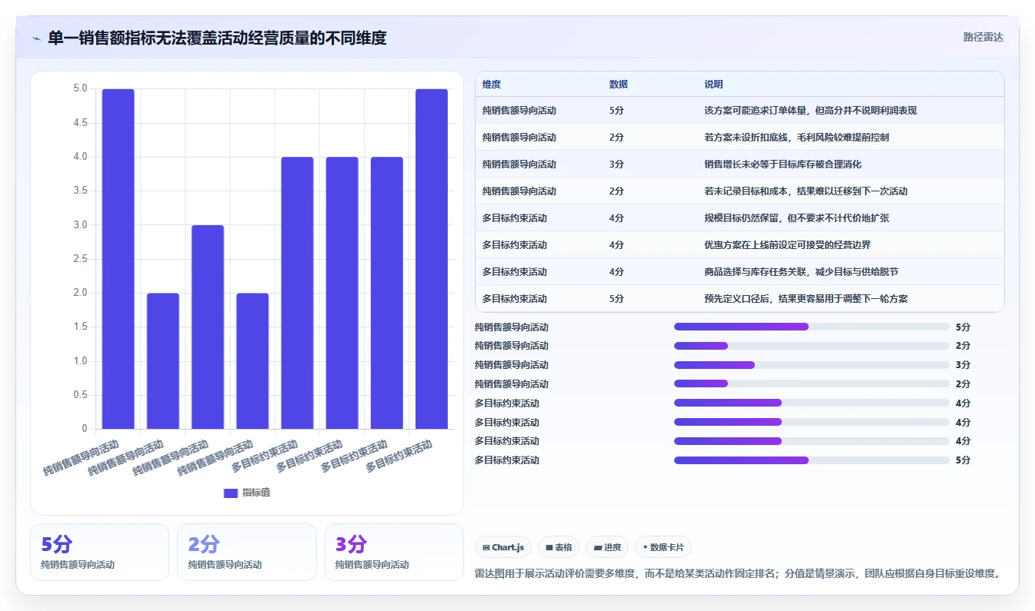Click the 说明 column header
Image resolution: width=1035 pixels, height=611 pixels.
713,85
